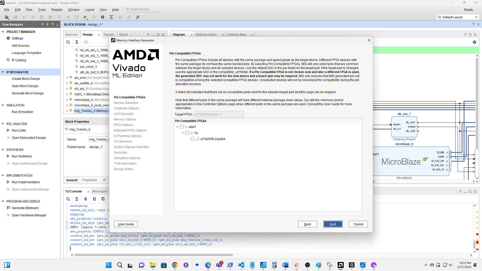Collapse all in the Tcl Console toolbar
The height and width of the screenshot is (271, 482).
77,199
